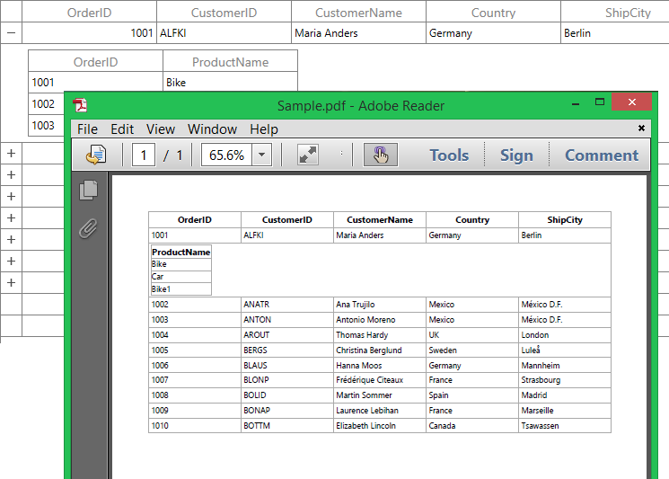Click ShipCity column header in background grid
Screen dimensions: 669x479
pos(615,13)
